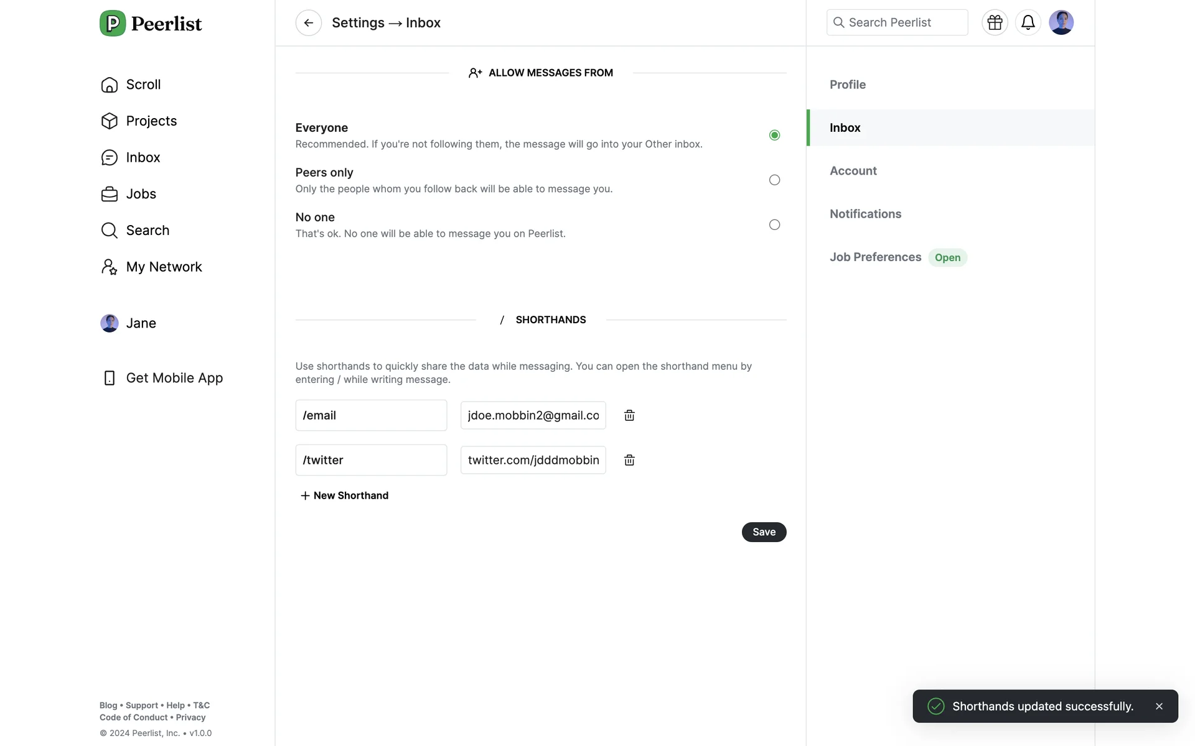This screenshot has width=1195, height=746.
Task: Dismiss the success toast with its X
Action: [x=1159, y=706]
